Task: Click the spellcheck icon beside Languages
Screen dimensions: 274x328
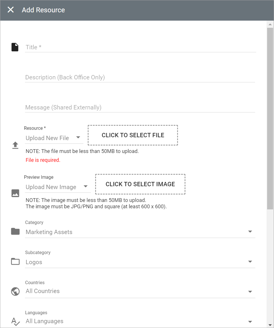Action: coord(15,321)
